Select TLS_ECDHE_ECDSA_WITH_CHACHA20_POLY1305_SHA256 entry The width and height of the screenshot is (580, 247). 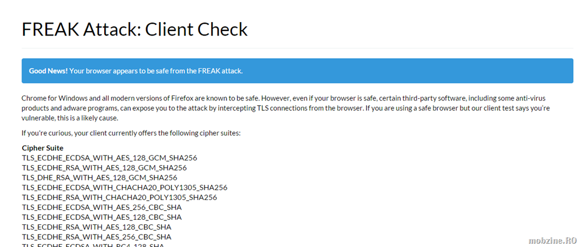coord(125,188)
